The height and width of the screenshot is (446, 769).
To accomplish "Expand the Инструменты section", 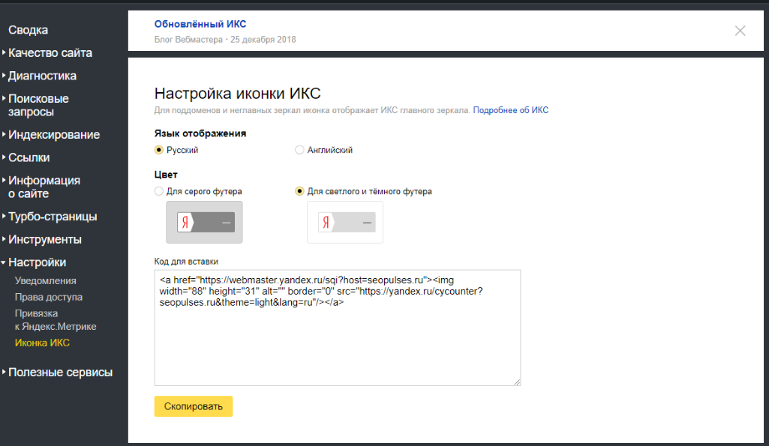I will pos(44,240).
